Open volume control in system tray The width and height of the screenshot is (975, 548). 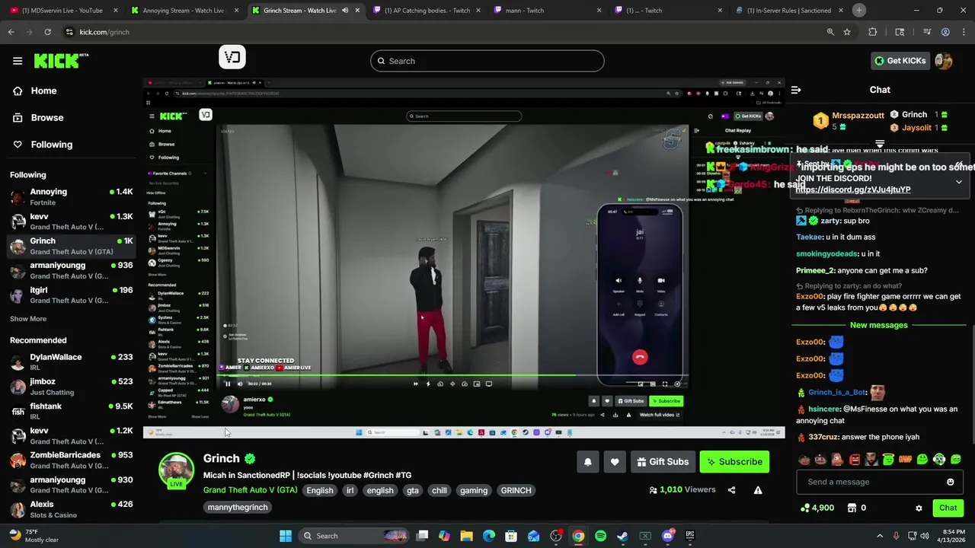pos(924,536)
